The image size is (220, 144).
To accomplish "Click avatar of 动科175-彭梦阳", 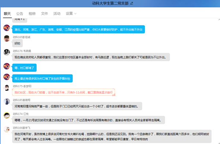I will [x=7, y=88].
